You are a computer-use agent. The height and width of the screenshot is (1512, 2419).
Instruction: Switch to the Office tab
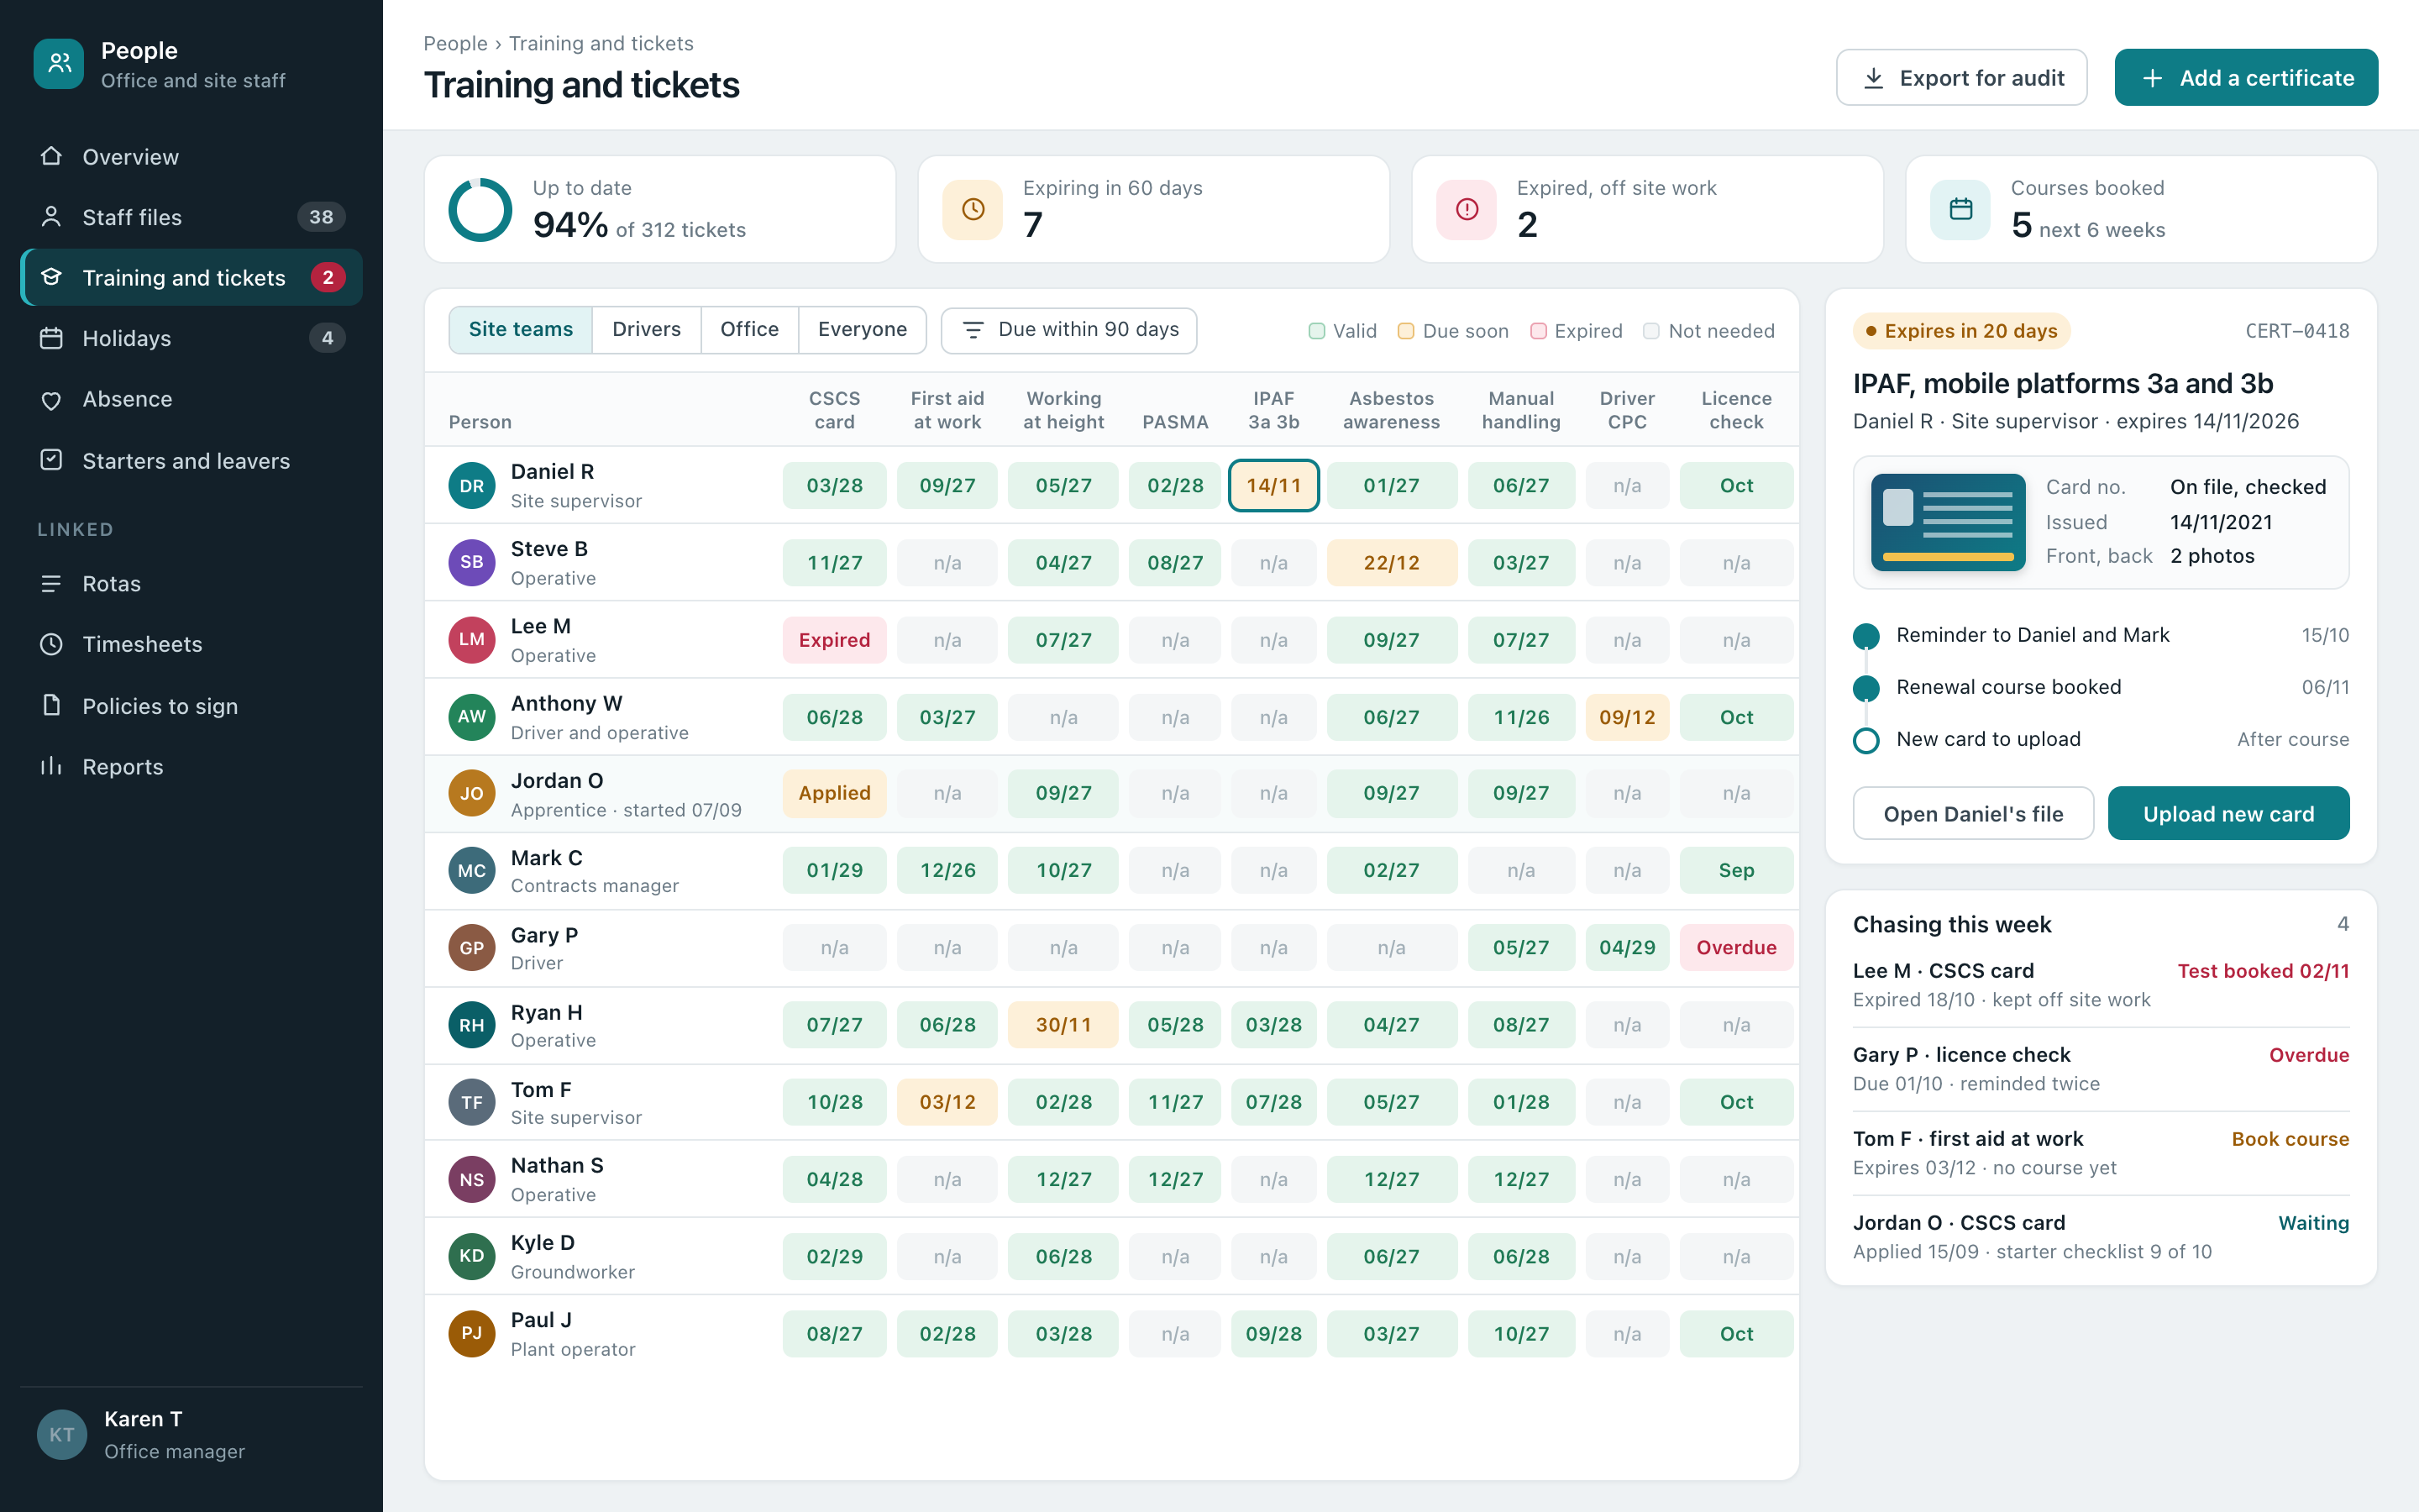click(748, 330)
